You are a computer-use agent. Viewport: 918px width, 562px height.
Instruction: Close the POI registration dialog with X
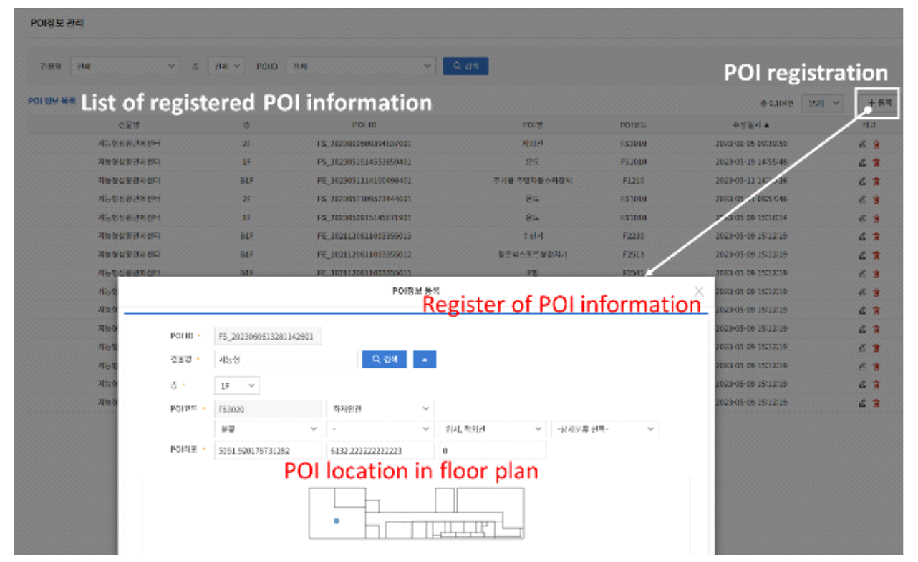[x=699, y=291]
